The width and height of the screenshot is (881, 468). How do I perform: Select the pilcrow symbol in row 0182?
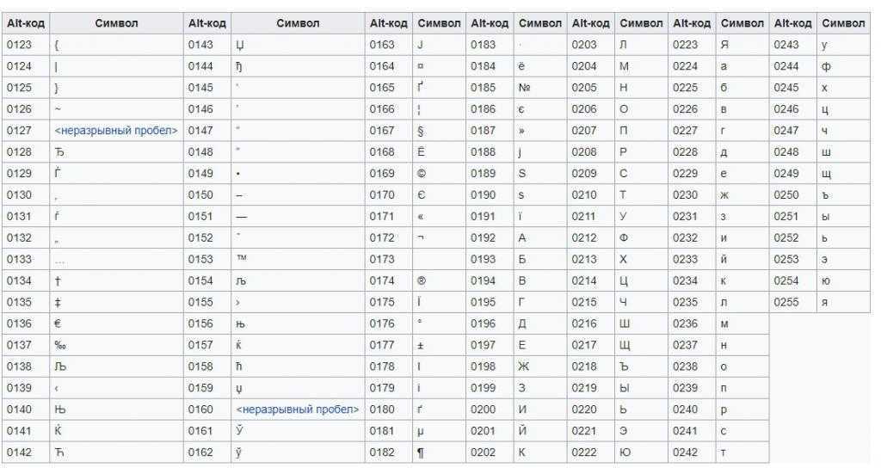click(421, 453)
